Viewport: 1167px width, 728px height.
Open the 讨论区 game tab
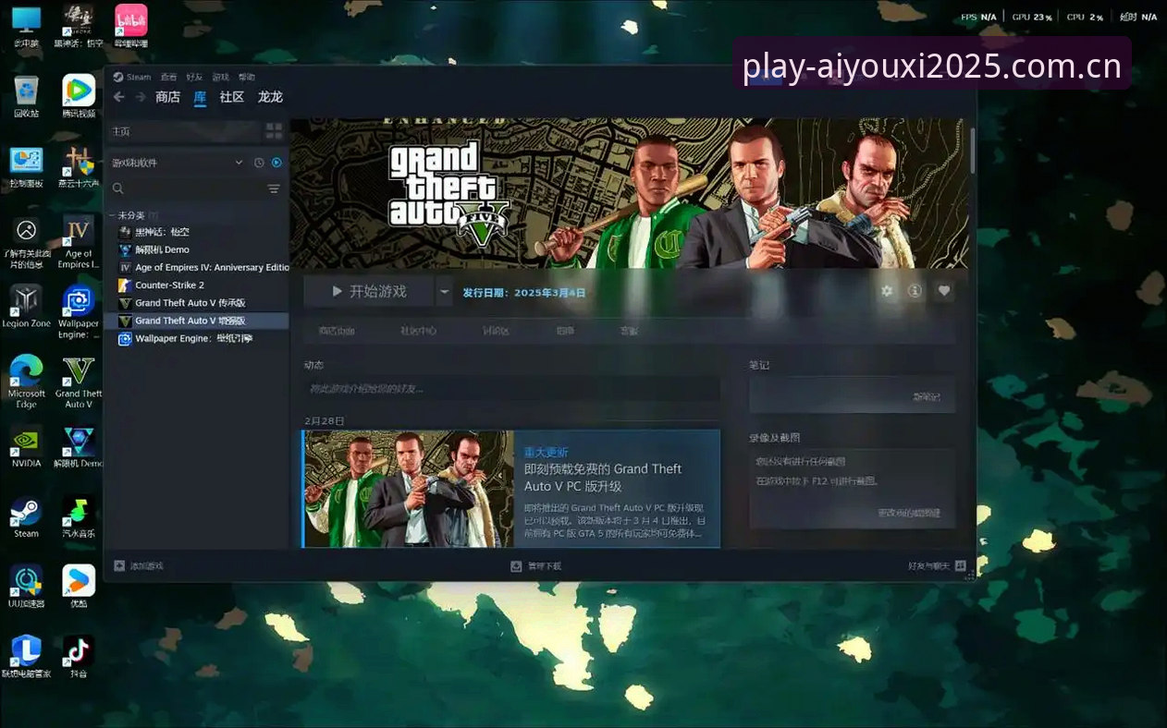[x=496, y=330]
